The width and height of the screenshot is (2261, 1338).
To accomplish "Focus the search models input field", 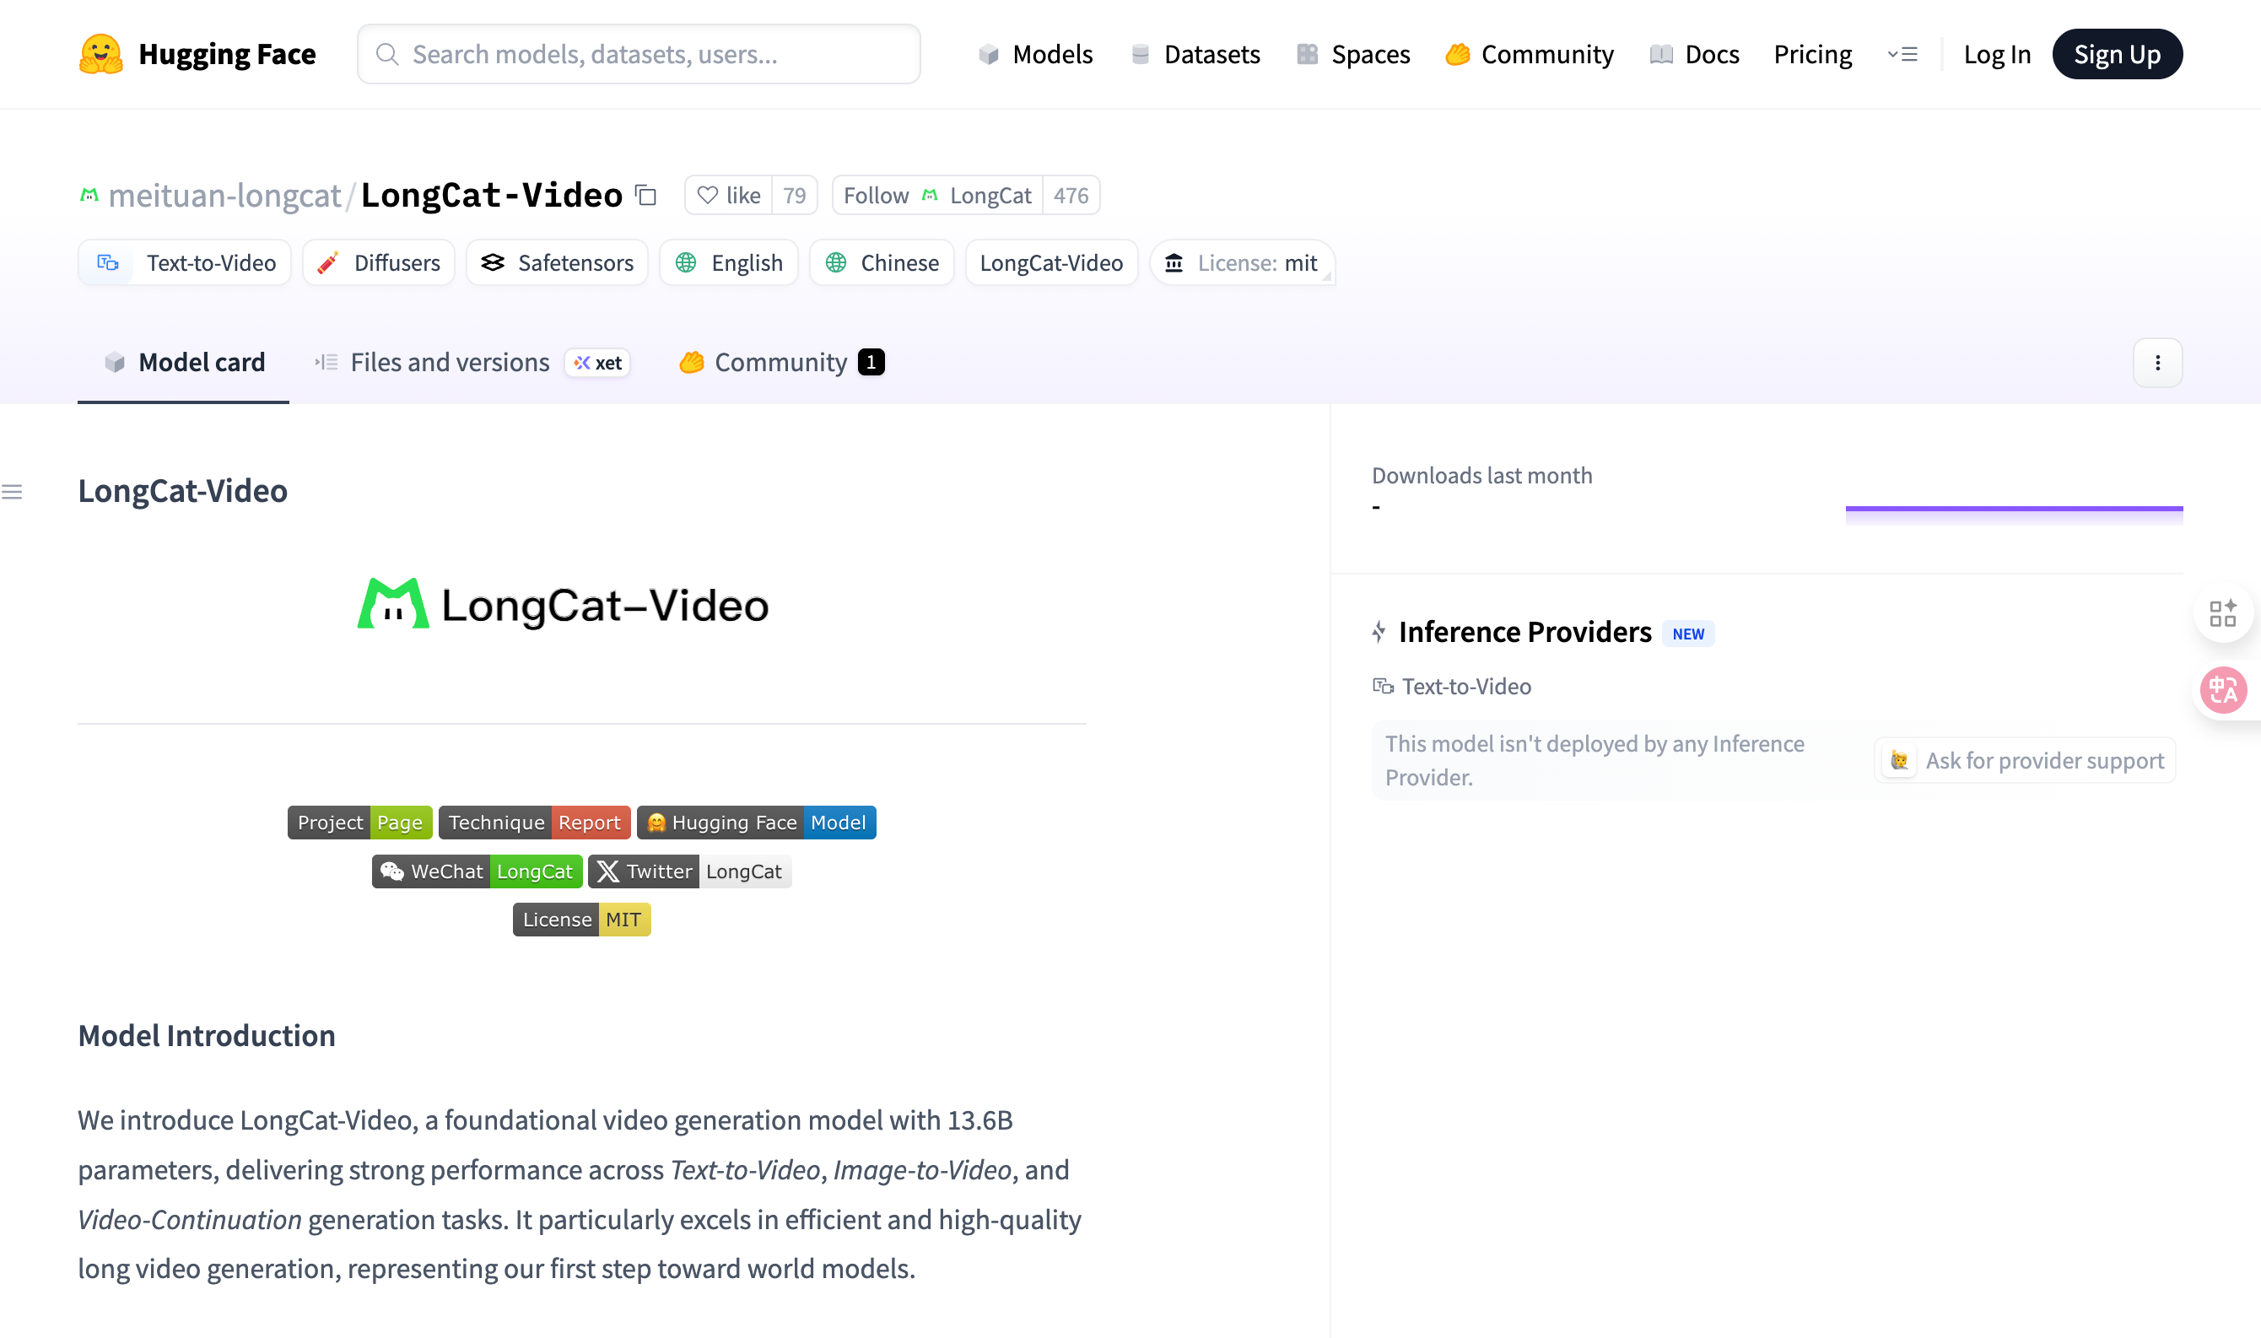I will pyautogui.click(x=639, y=54).
